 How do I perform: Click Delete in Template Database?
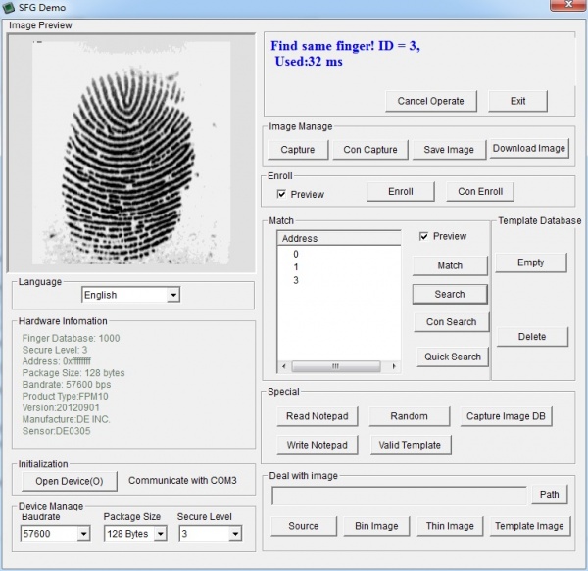532,337
